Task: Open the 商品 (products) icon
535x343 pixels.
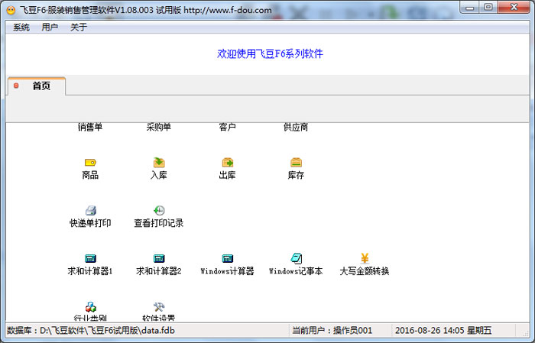Action: 90,163
